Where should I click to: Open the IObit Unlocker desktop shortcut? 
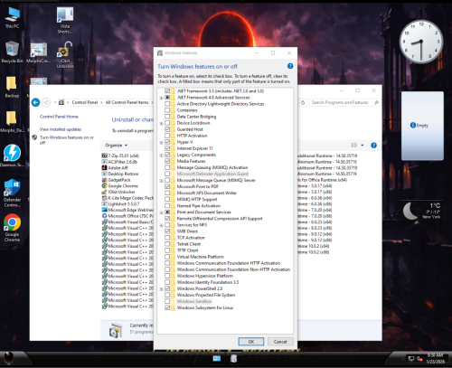tap(65, 54)
